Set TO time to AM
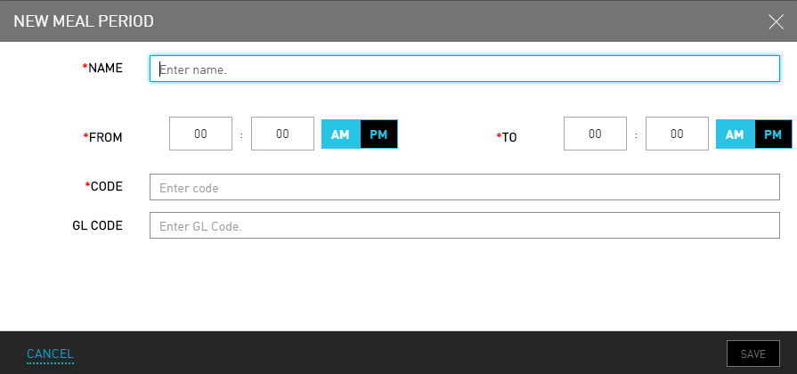The width and height of the screenshot is (797, 374). 735,134
